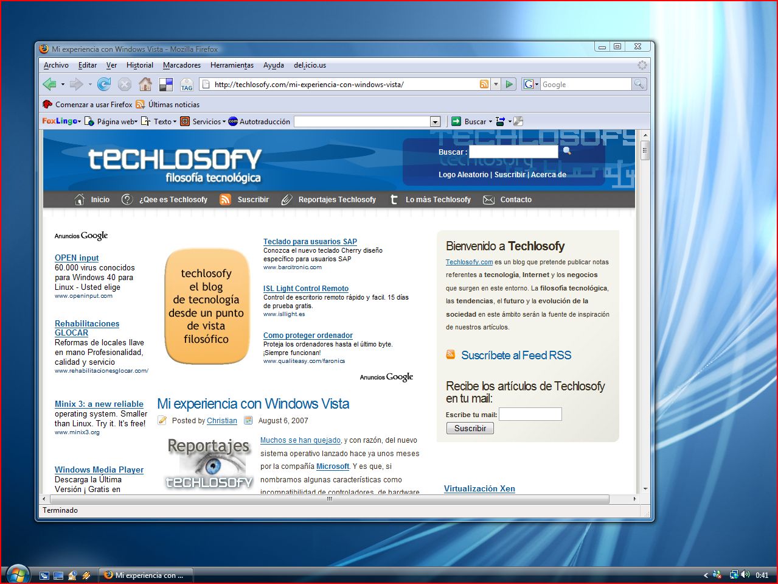This screenshot has width=778, height=584.
Task: Open the Google search engine selector
Action: click(531, 84)
